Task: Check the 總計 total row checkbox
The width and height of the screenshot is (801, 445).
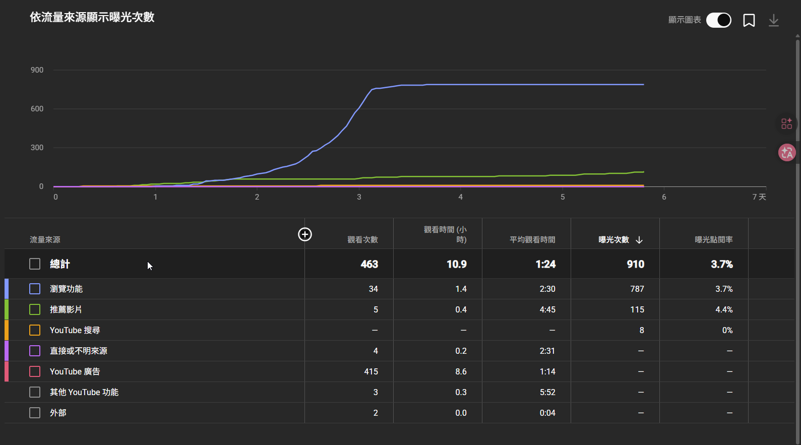Action: point(35,264)
